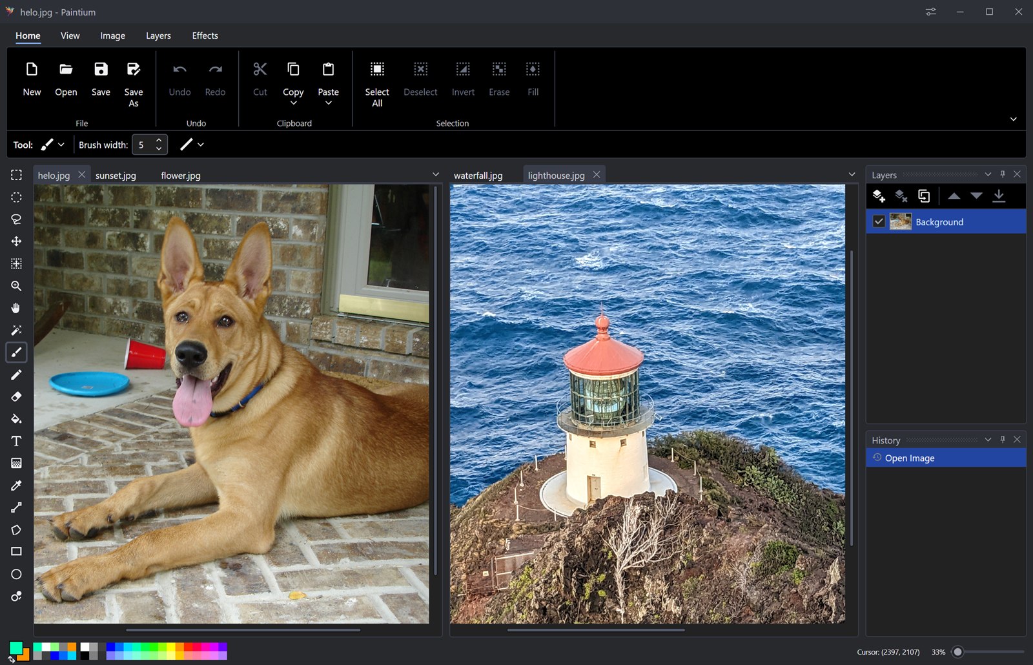
Task: Move layer up in Layers panel
Action: 954,196
